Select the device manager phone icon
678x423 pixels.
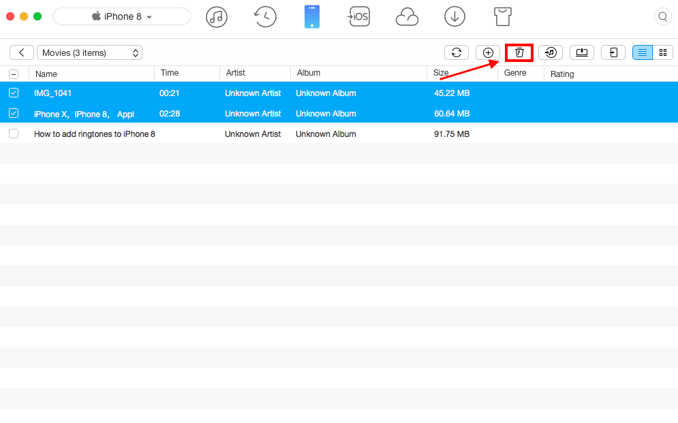[x=312, y=17]
